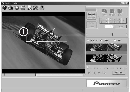Image resolution: width=130 pixels, height=92 pixels.
Task: Pause playback with the pause button
Action: coord(94,73)
